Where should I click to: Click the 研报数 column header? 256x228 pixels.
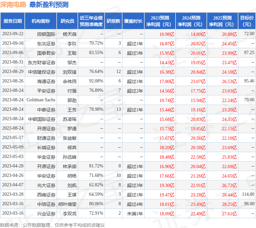click(x=113, y=21)
